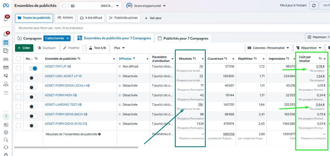This screenshot has width=330, height=156.
Task: Check the ADSET-FORM MOH-5$ row checkbox
Action: (18, 97)
